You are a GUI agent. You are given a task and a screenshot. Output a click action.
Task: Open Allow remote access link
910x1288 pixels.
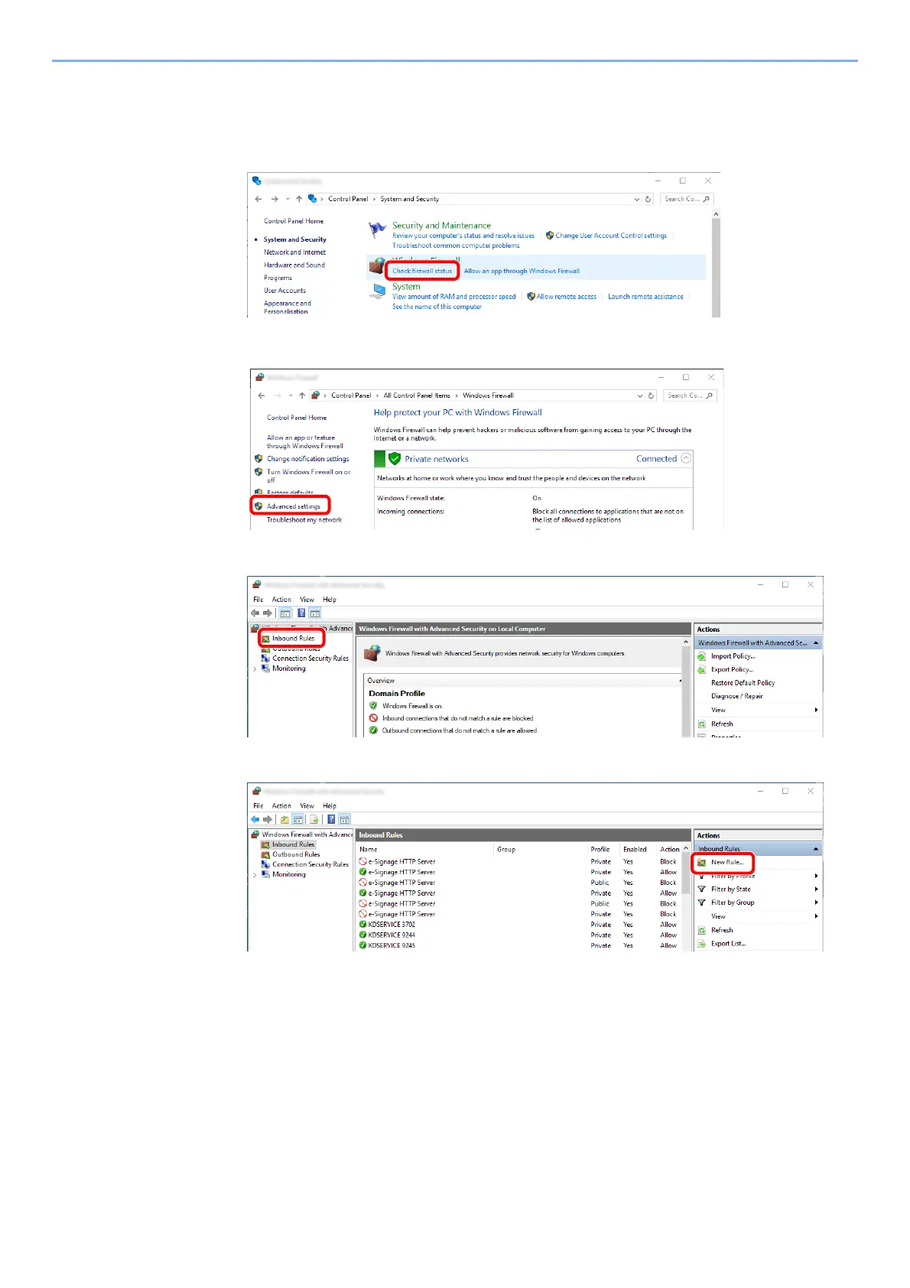pos(567,297)
